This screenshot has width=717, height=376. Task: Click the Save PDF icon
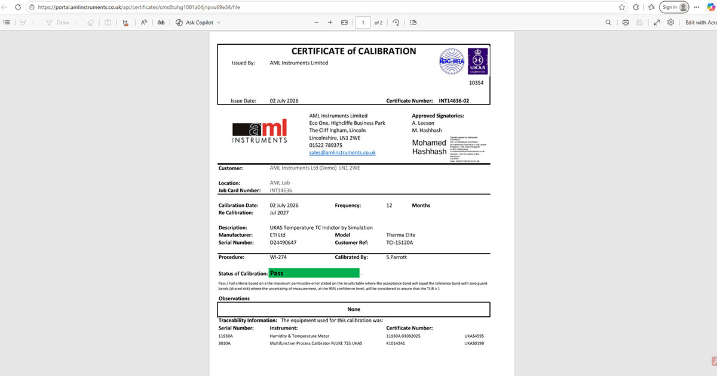point(640,22)
